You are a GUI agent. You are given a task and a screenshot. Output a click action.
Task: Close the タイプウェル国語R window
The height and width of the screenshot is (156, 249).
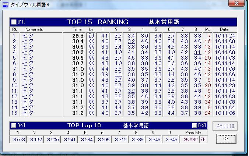pos(236,3)
